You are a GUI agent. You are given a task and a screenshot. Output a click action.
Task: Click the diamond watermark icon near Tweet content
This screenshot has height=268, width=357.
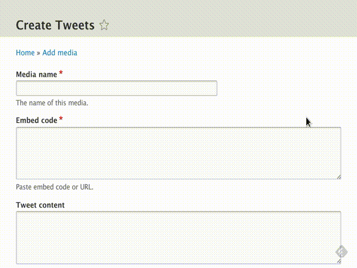[x=342, y=252]
